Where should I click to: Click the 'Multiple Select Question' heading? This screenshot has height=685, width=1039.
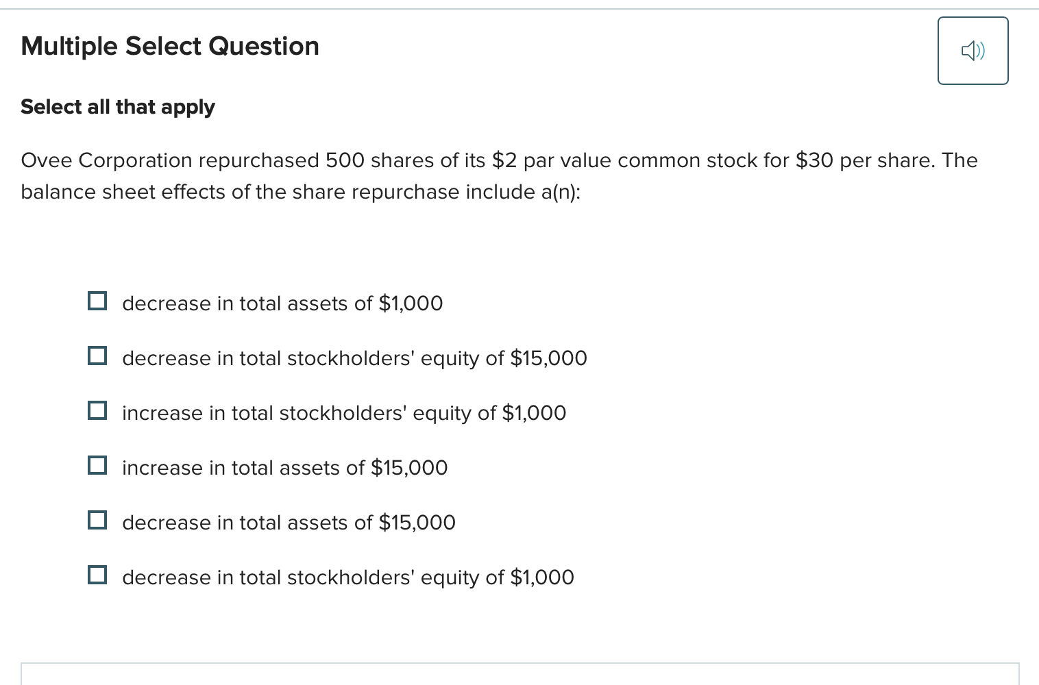170,46
